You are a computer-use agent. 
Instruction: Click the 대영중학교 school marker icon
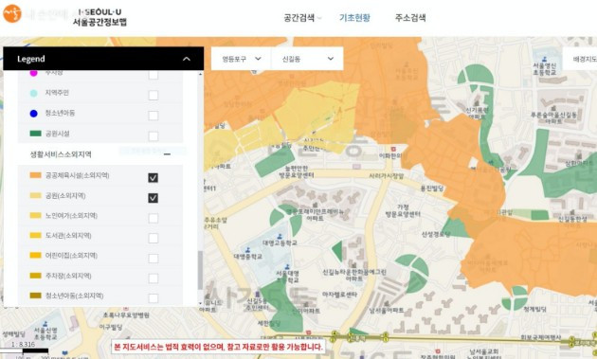pos(248,250)
